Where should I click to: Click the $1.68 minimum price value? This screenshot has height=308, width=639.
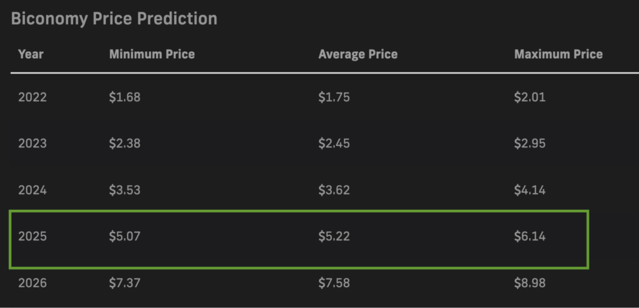click(x=125, y=97)
